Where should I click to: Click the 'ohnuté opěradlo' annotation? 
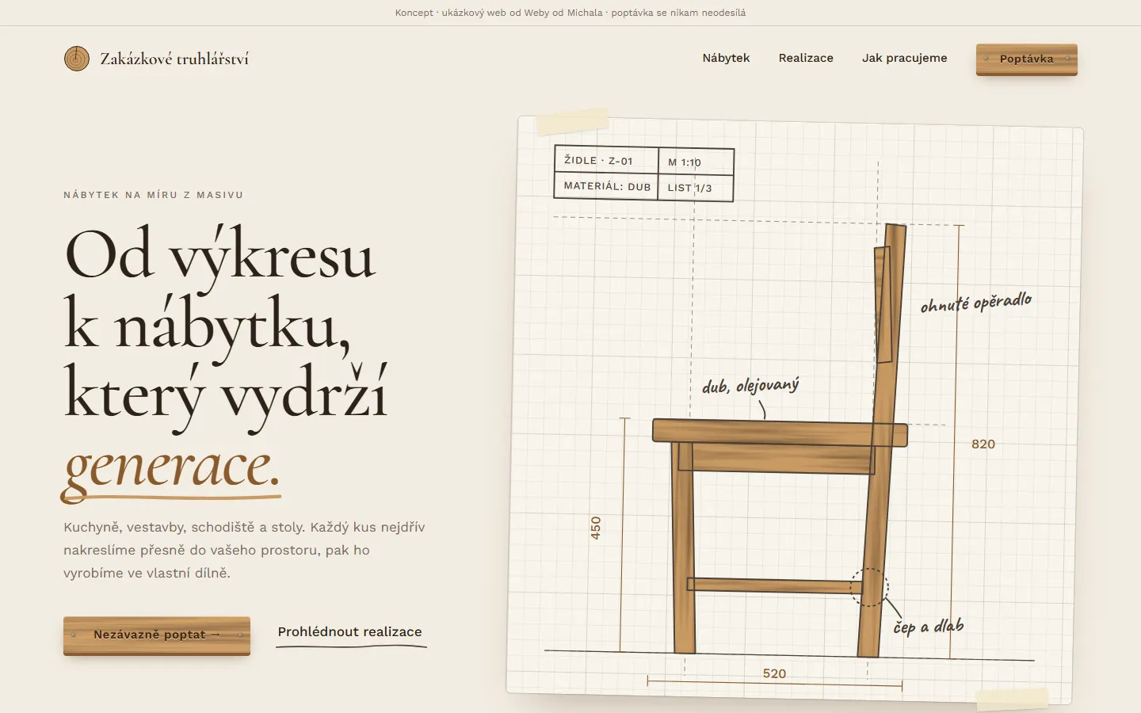pyautogui.click(x=976, y=302)
